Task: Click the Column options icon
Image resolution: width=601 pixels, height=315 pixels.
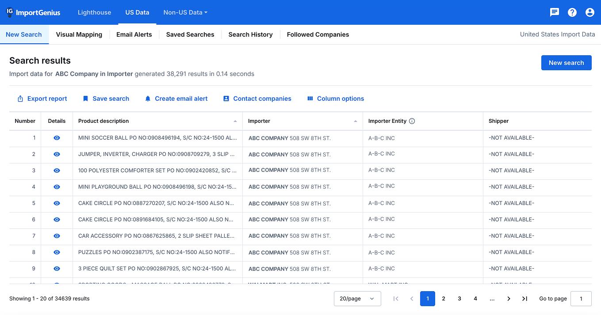Action: click(x=310, y=99)
